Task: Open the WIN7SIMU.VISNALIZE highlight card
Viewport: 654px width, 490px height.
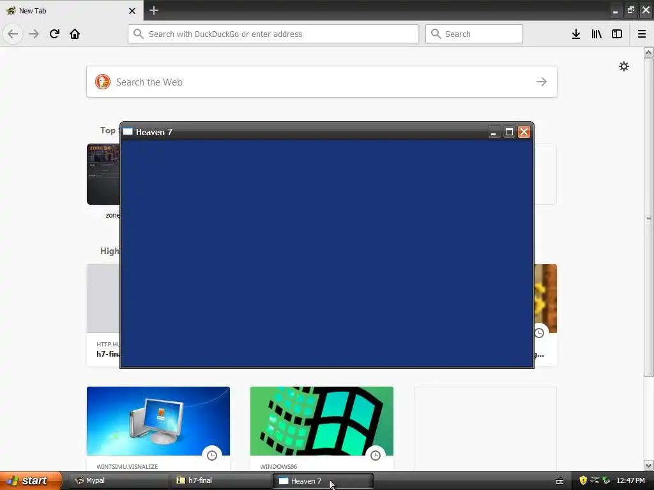Action: [x=158, y=428]
